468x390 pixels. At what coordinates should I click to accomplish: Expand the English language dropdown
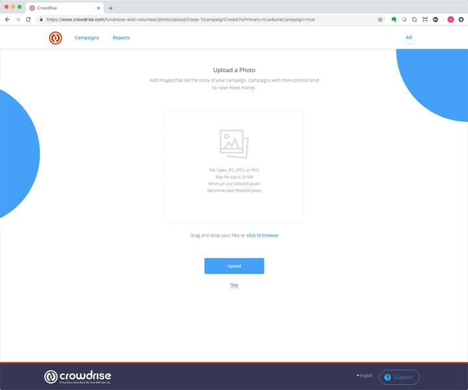tap(365, 376)
